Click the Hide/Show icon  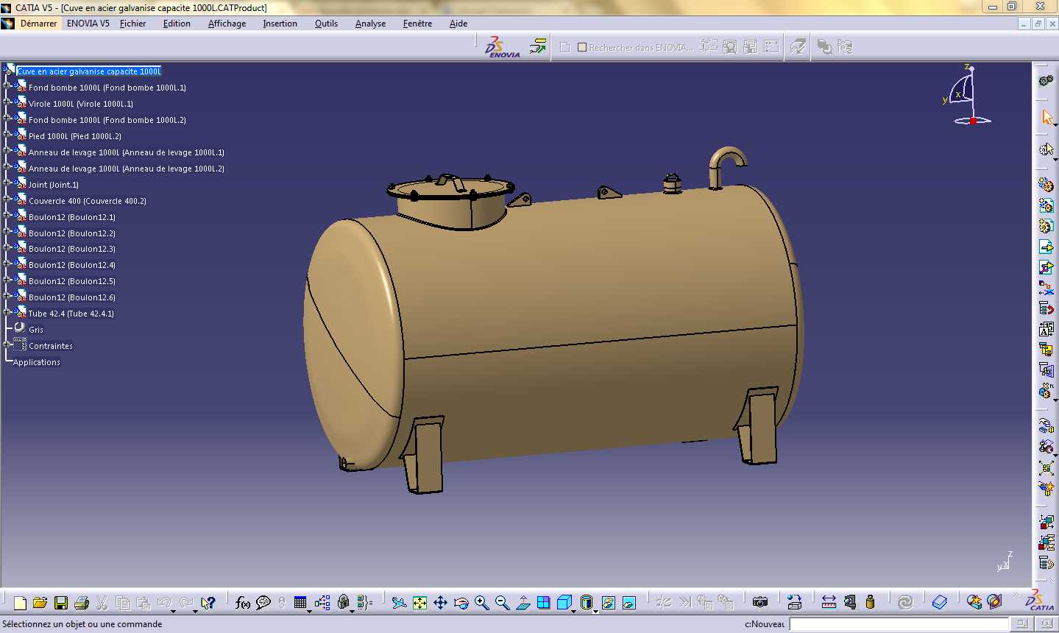[x=608, y=603]
